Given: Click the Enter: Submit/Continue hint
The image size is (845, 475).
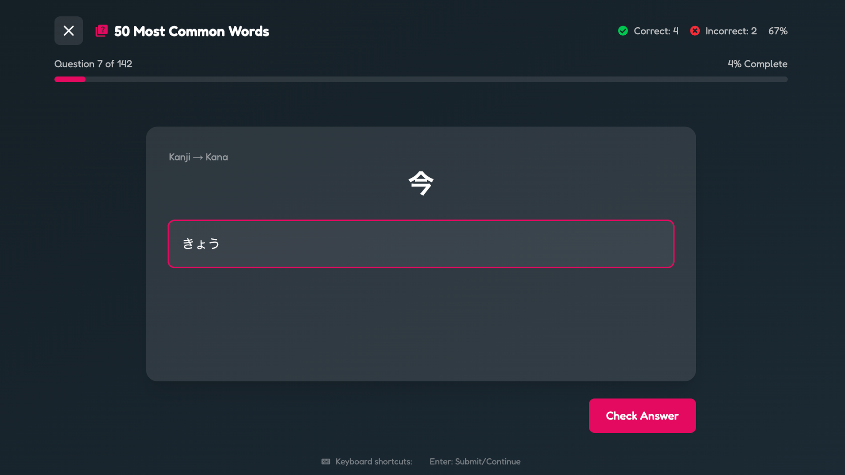Looking at the screenshot, I should 475,461.
